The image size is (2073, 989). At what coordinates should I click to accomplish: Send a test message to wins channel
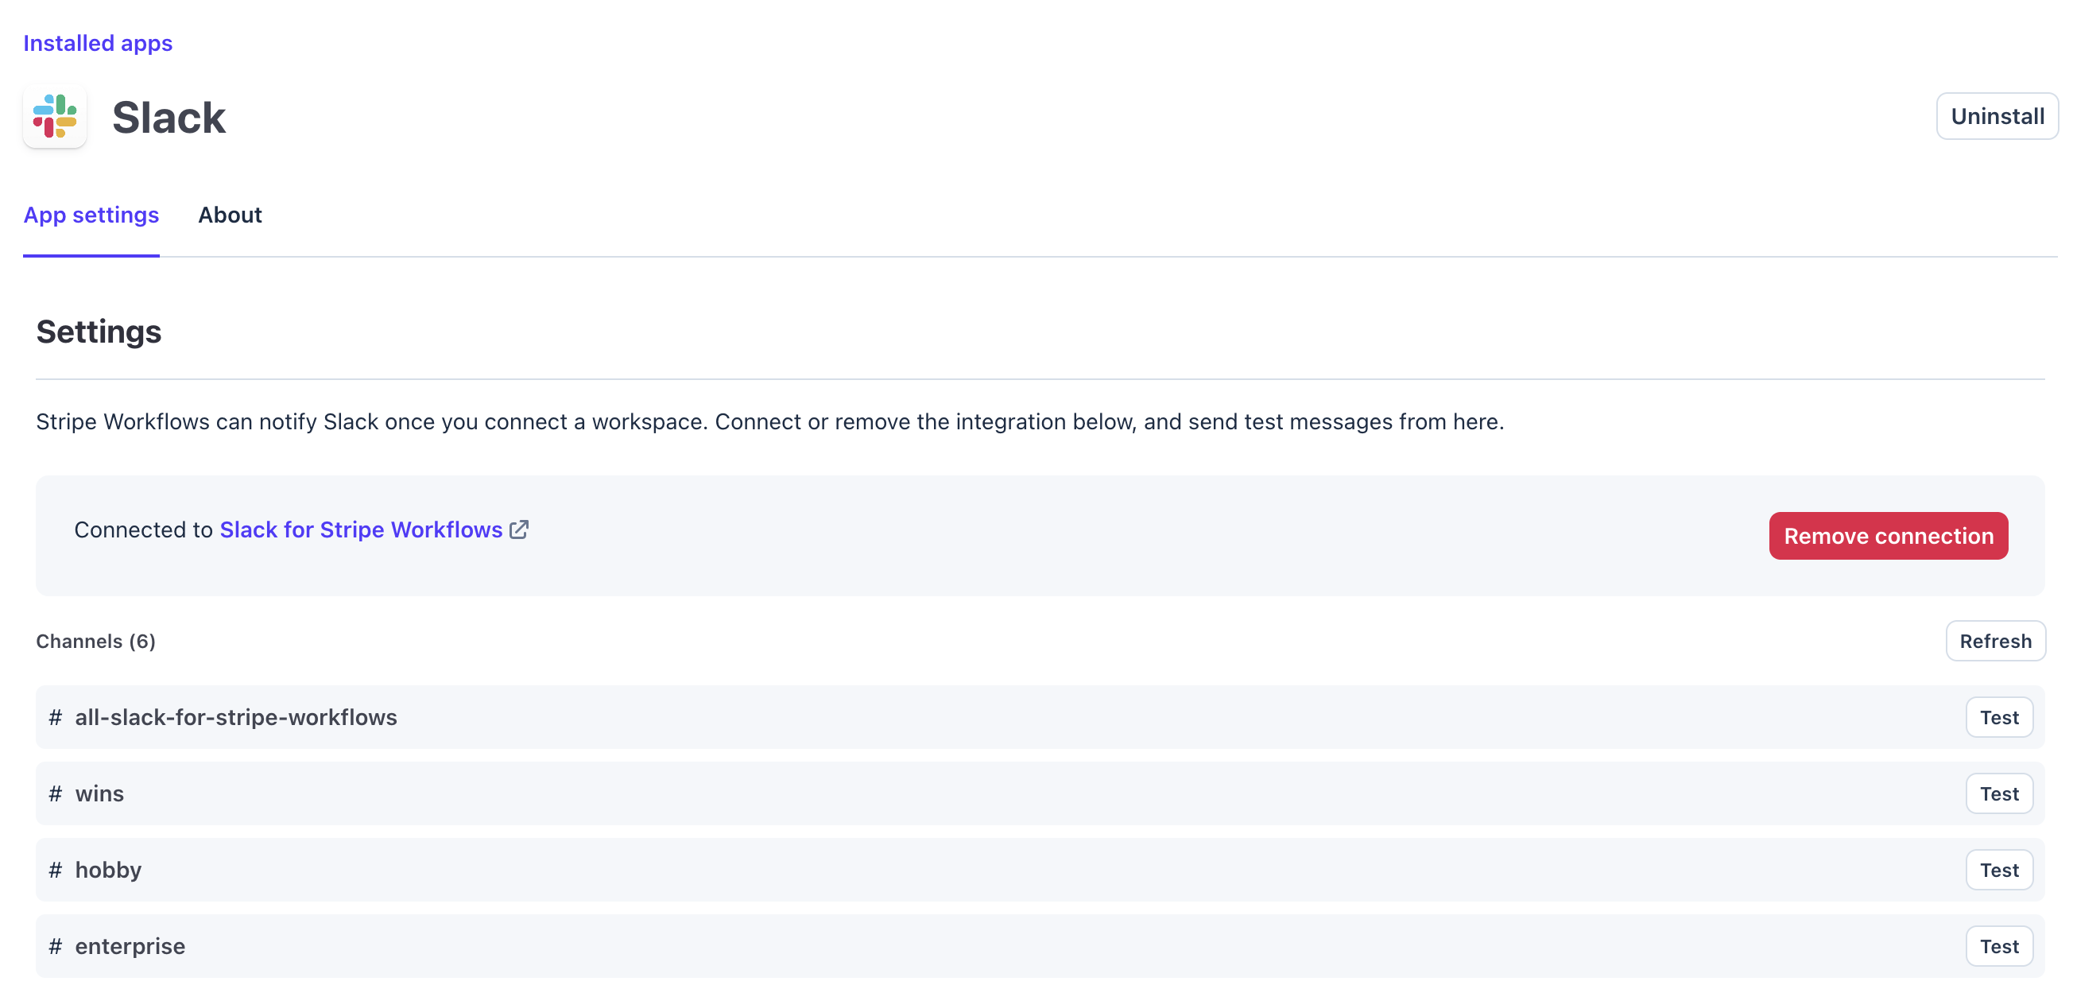[x=1999, y=794]
